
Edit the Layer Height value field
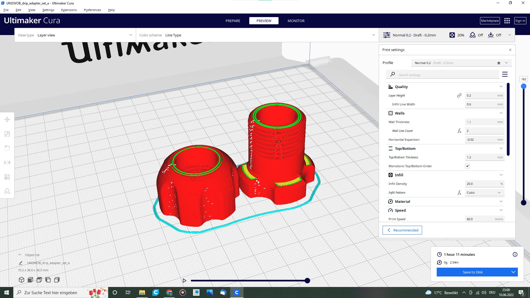485,95
